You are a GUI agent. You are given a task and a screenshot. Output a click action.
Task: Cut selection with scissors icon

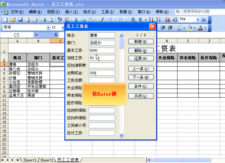[76, 20]
